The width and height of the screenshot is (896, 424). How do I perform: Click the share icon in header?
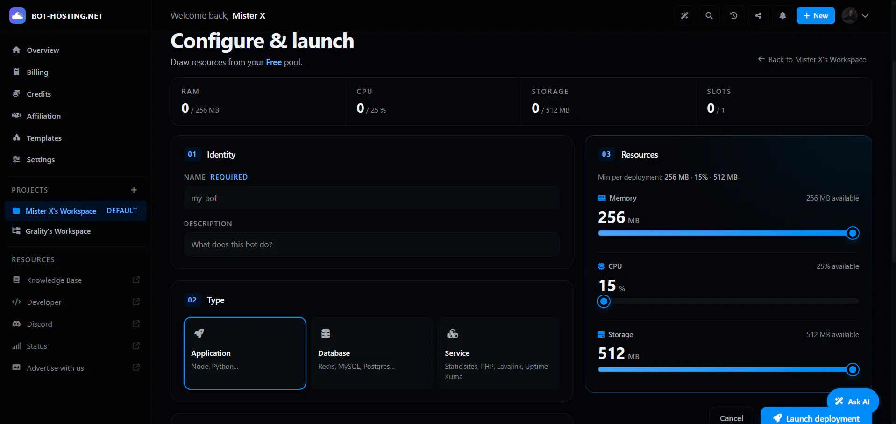pyautogui.click(x=758, y=15)
